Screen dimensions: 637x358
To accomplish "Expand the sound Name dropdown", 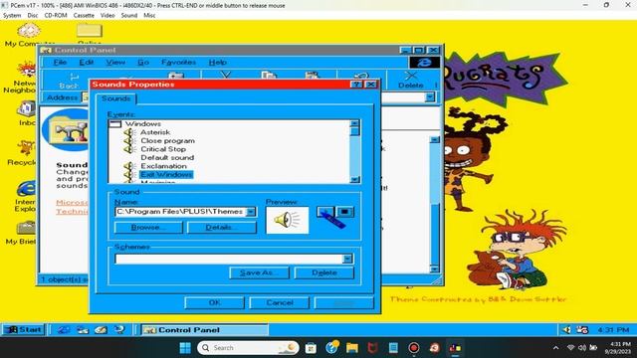I will (251, 212).
